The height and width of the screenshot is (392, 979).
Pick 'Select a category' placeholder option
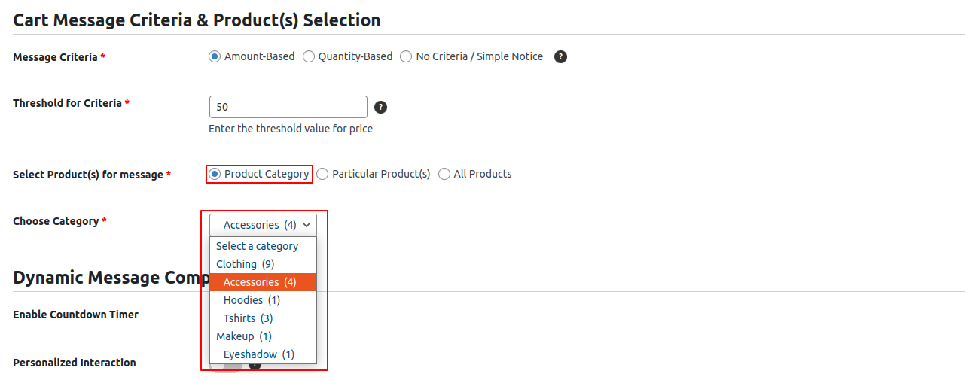pyautogui.click(x=257, y=246)
